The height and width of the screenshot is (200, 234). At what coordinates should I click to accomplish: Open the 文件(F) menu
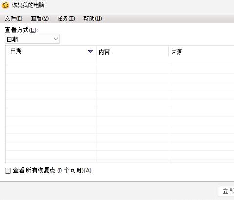(x=14, y=18)
